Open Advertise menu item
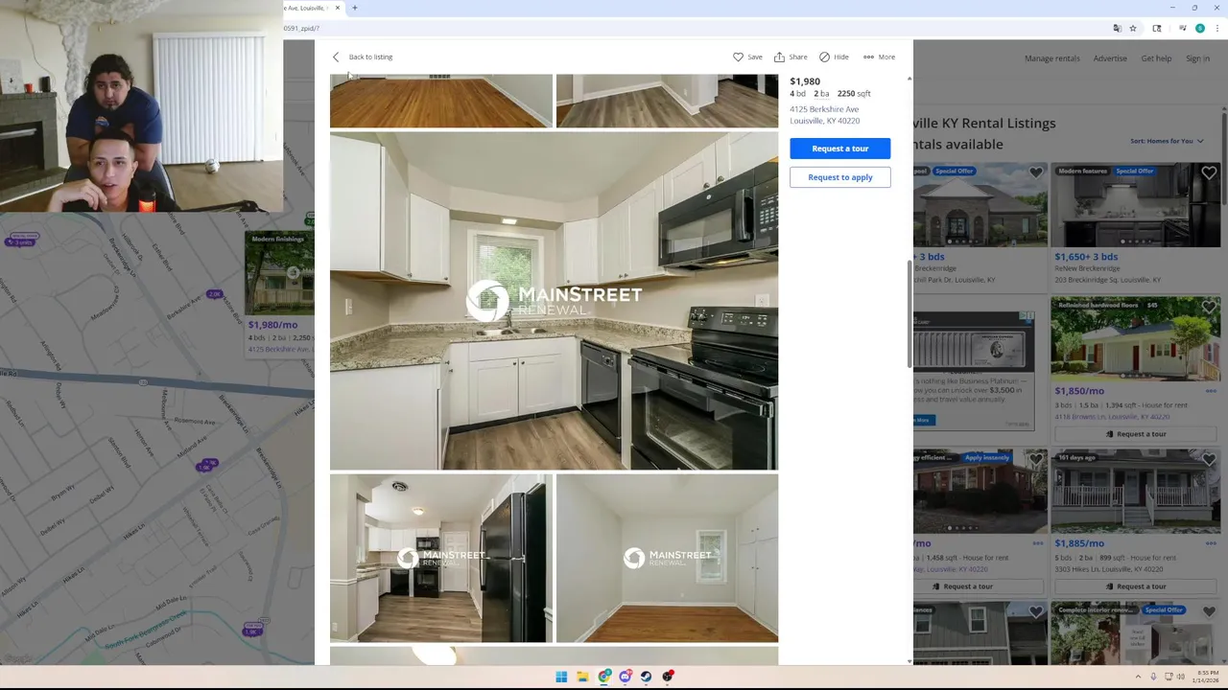This screenshot has width=1228, height=690. pos(1110,58)
